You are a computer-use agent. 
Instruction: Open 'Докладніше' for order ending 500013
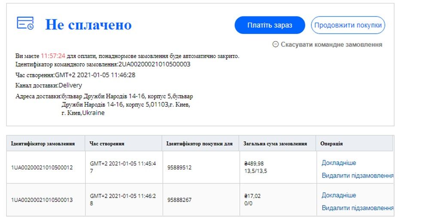tap(339, 195)
